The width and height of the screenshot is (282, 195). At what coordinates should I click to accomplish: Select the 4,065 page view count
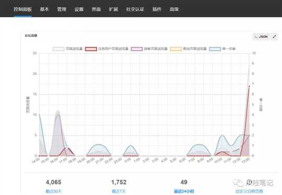(x=54, y=182)
